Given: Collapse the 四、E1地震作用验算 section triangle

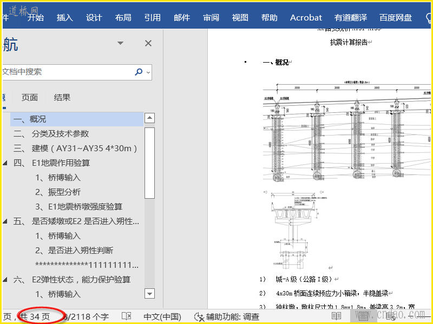Looking at the screenshot, I should [x=5, y=163].
